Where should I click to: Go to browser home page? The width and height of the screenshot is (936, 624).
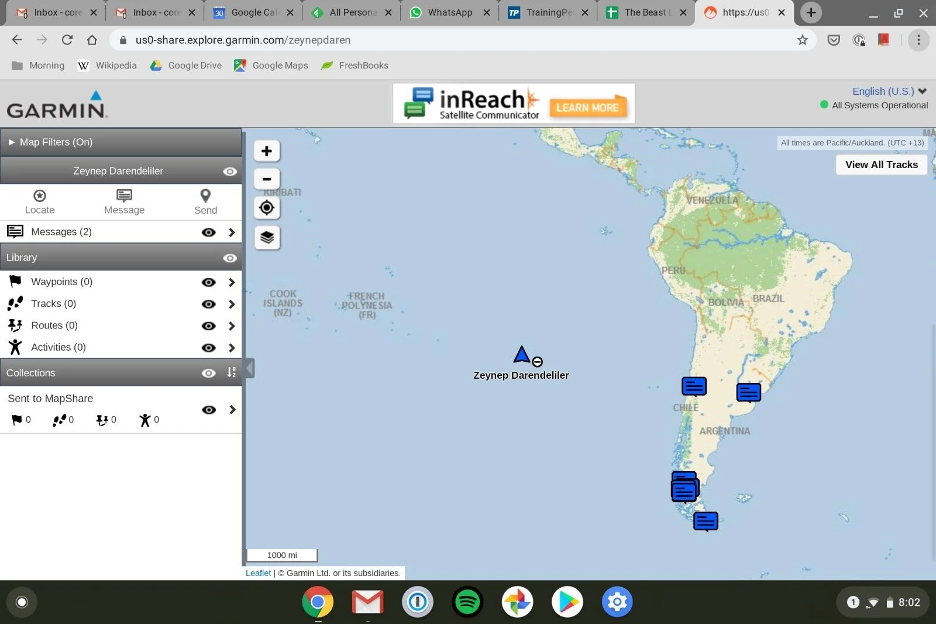[x=92, y=40]
